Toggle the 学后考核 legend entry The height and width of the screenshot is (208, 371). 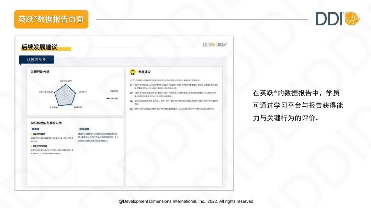[112, 98]
